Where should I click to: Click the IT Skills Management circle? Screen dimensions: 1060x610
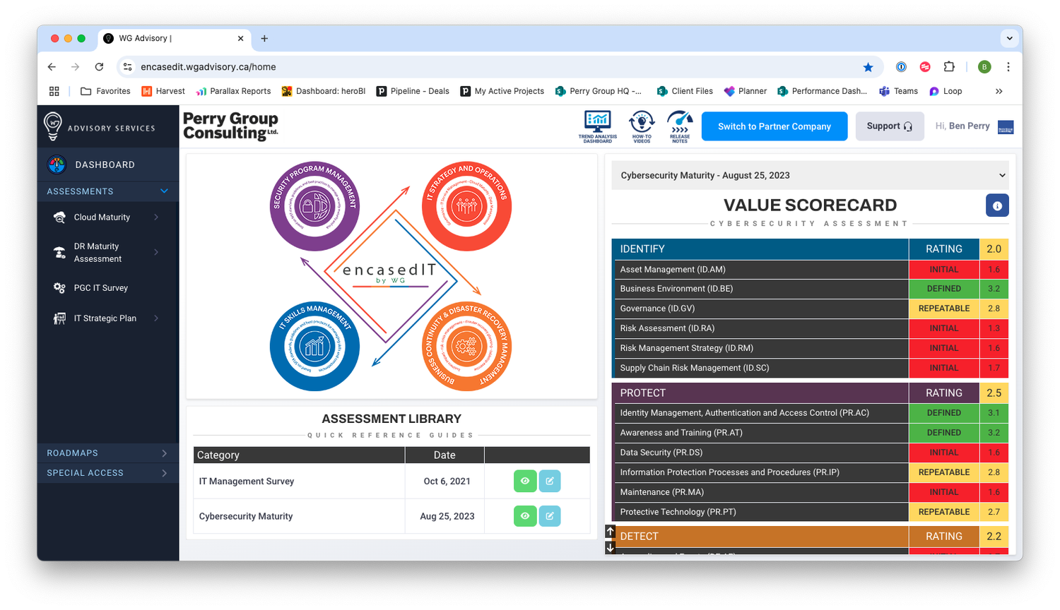point(315,346)
